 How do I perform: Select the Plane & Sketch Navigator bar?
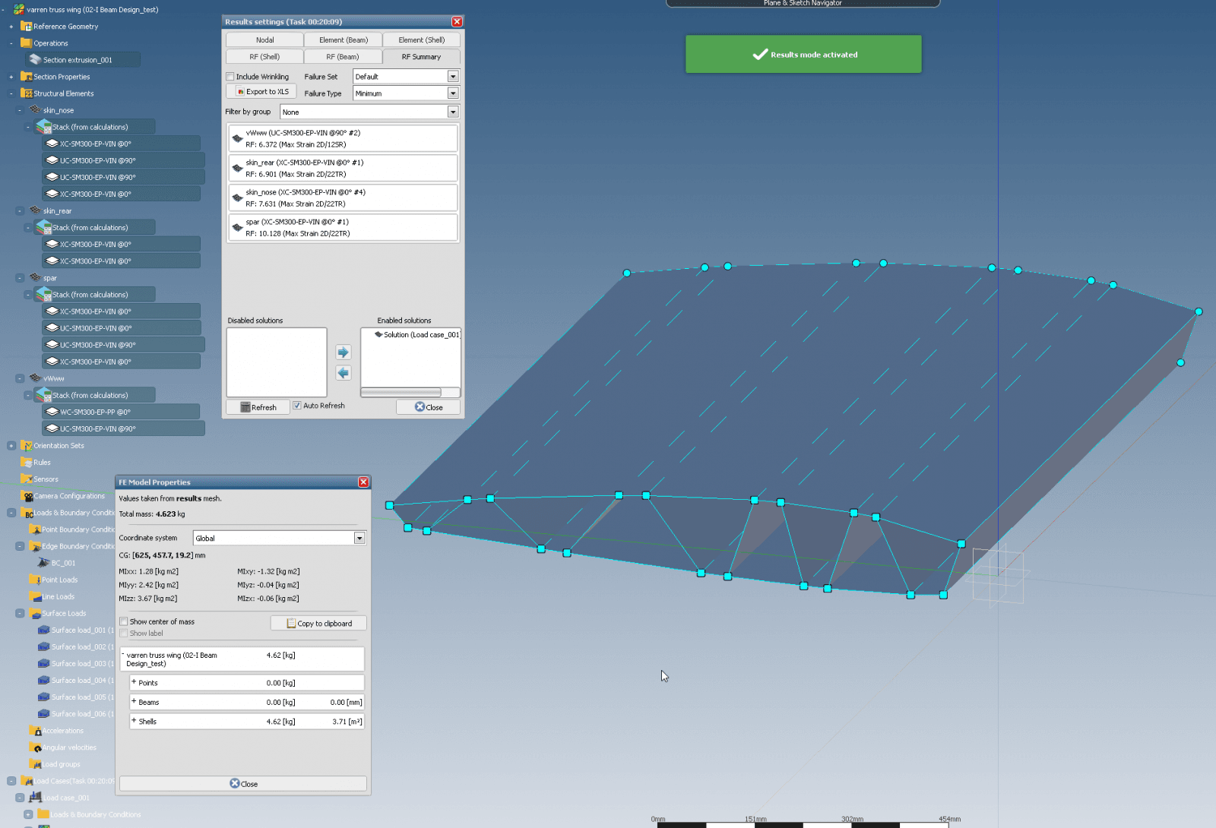click(x=803, y=4)
